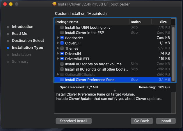Expand the Drivers64UEFI disclosure triangle
The image size is (183, 131).
click(58, 58)
